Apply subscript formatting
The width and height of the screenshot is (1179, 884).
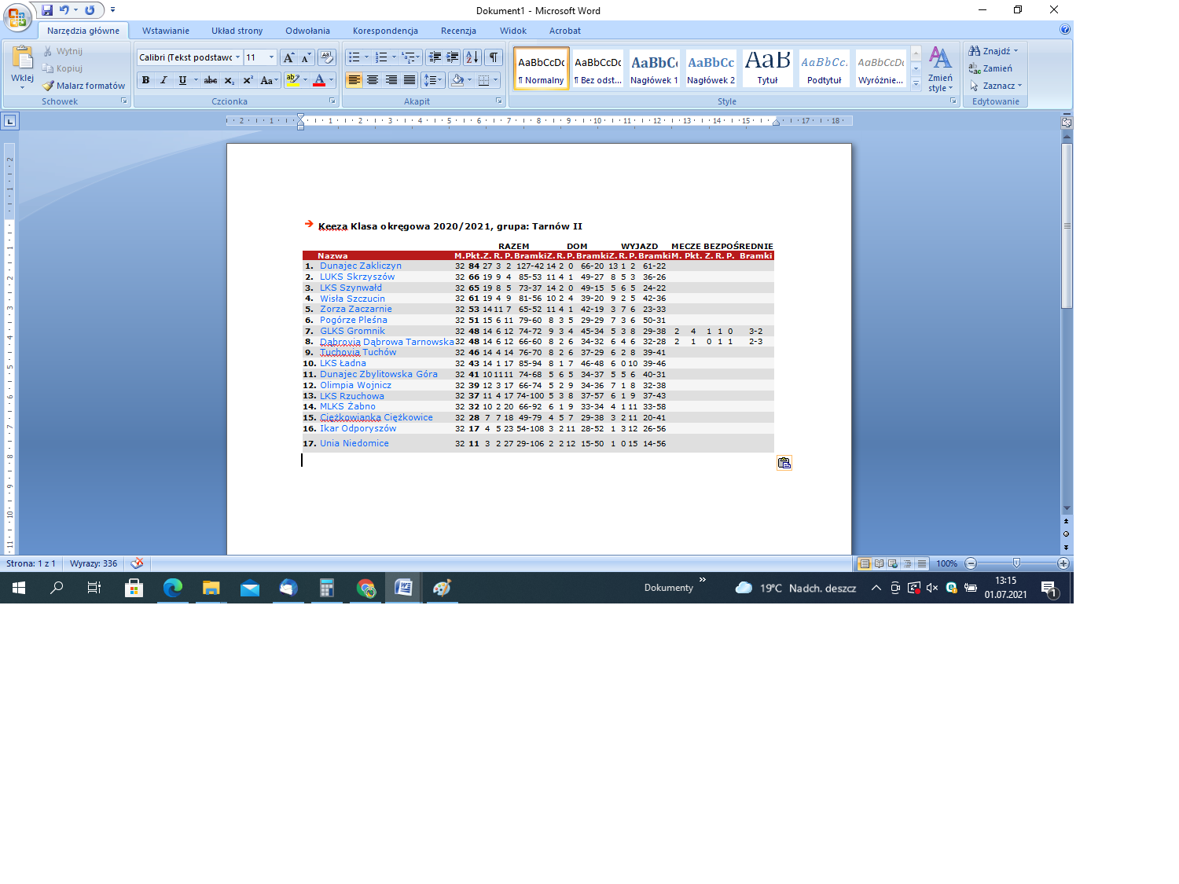(x=229, y=80)
